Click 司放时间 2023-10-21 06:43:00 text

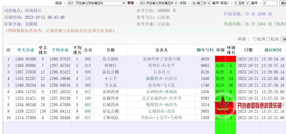pos(34,17)
